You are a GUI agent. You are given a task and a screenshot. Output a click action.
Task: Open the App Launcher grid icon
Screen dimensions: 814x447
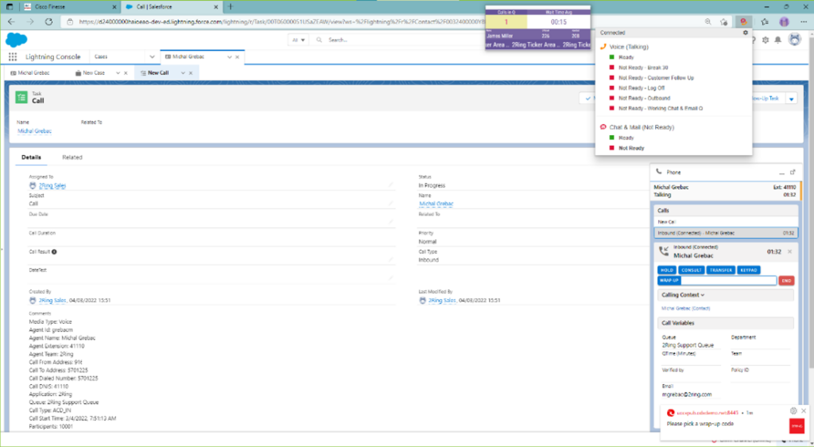tap(13, 56)
